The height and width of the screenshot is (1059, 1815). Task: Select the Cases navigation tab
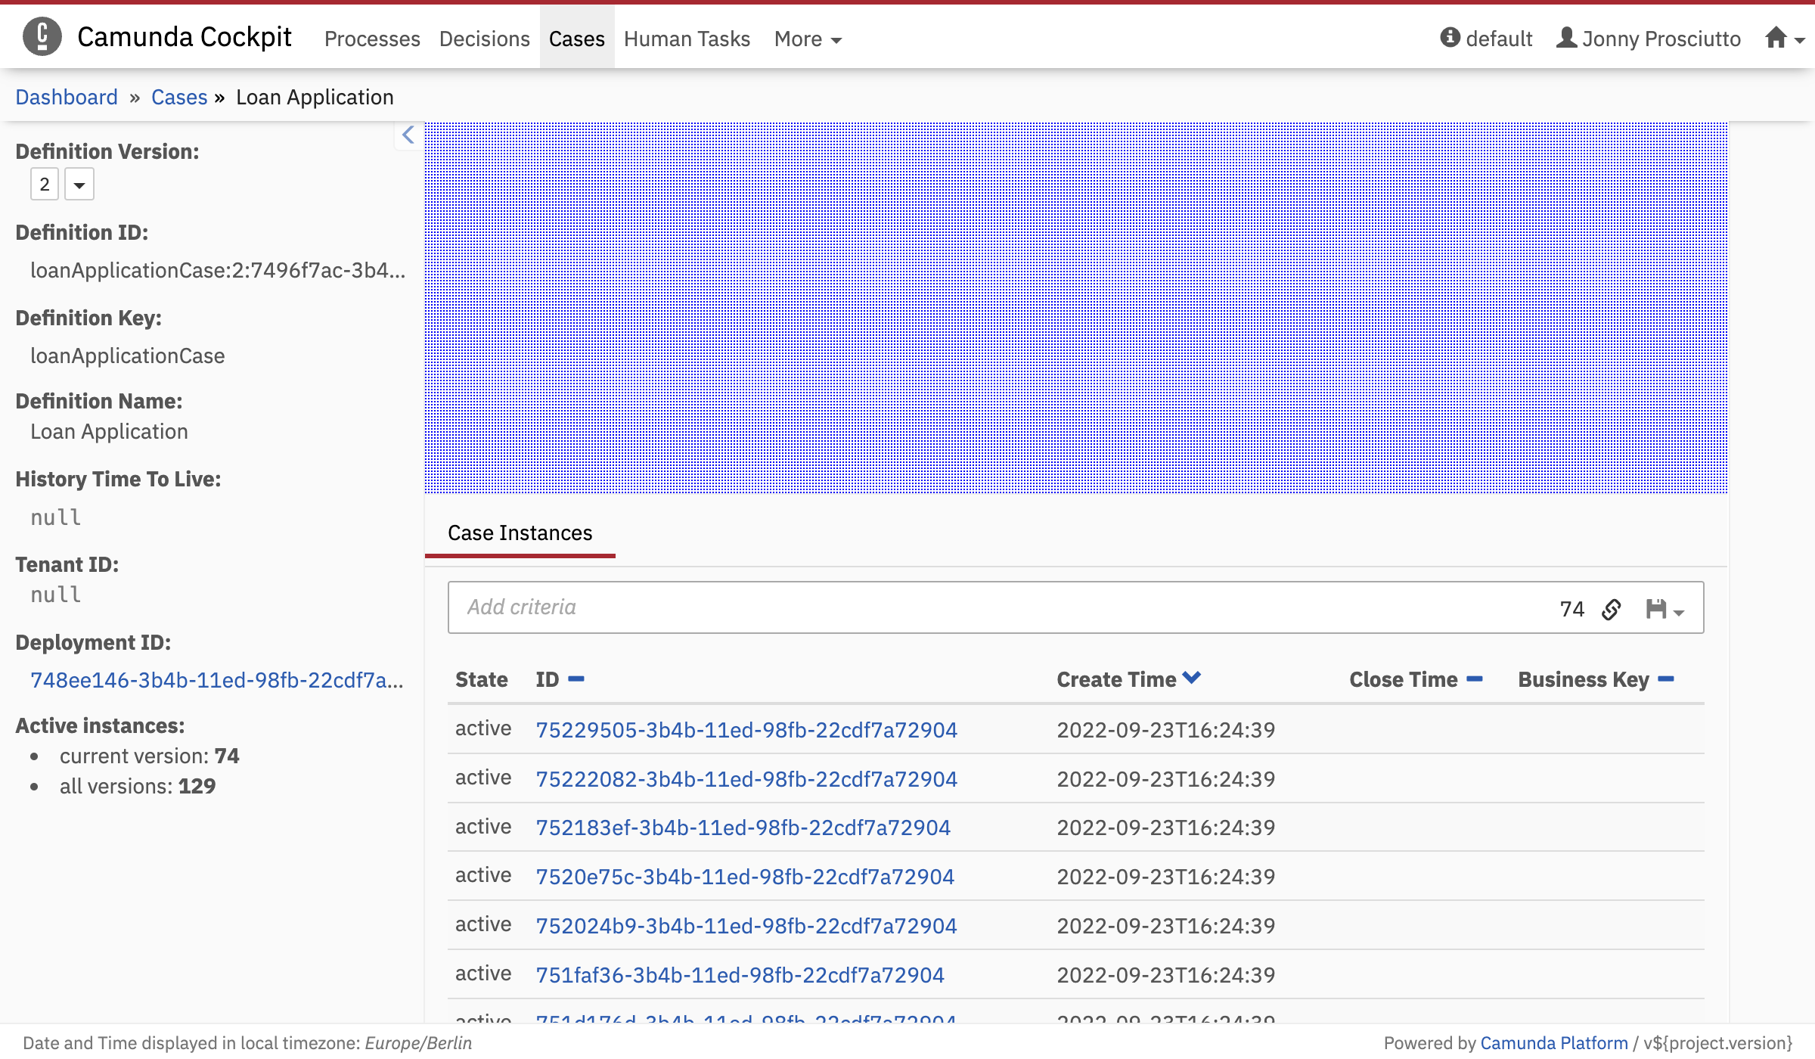tap(577, 39)
